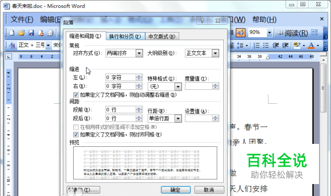Click the Styles and Formatting icon
The image size is (331, 196).
pos(12,45)
